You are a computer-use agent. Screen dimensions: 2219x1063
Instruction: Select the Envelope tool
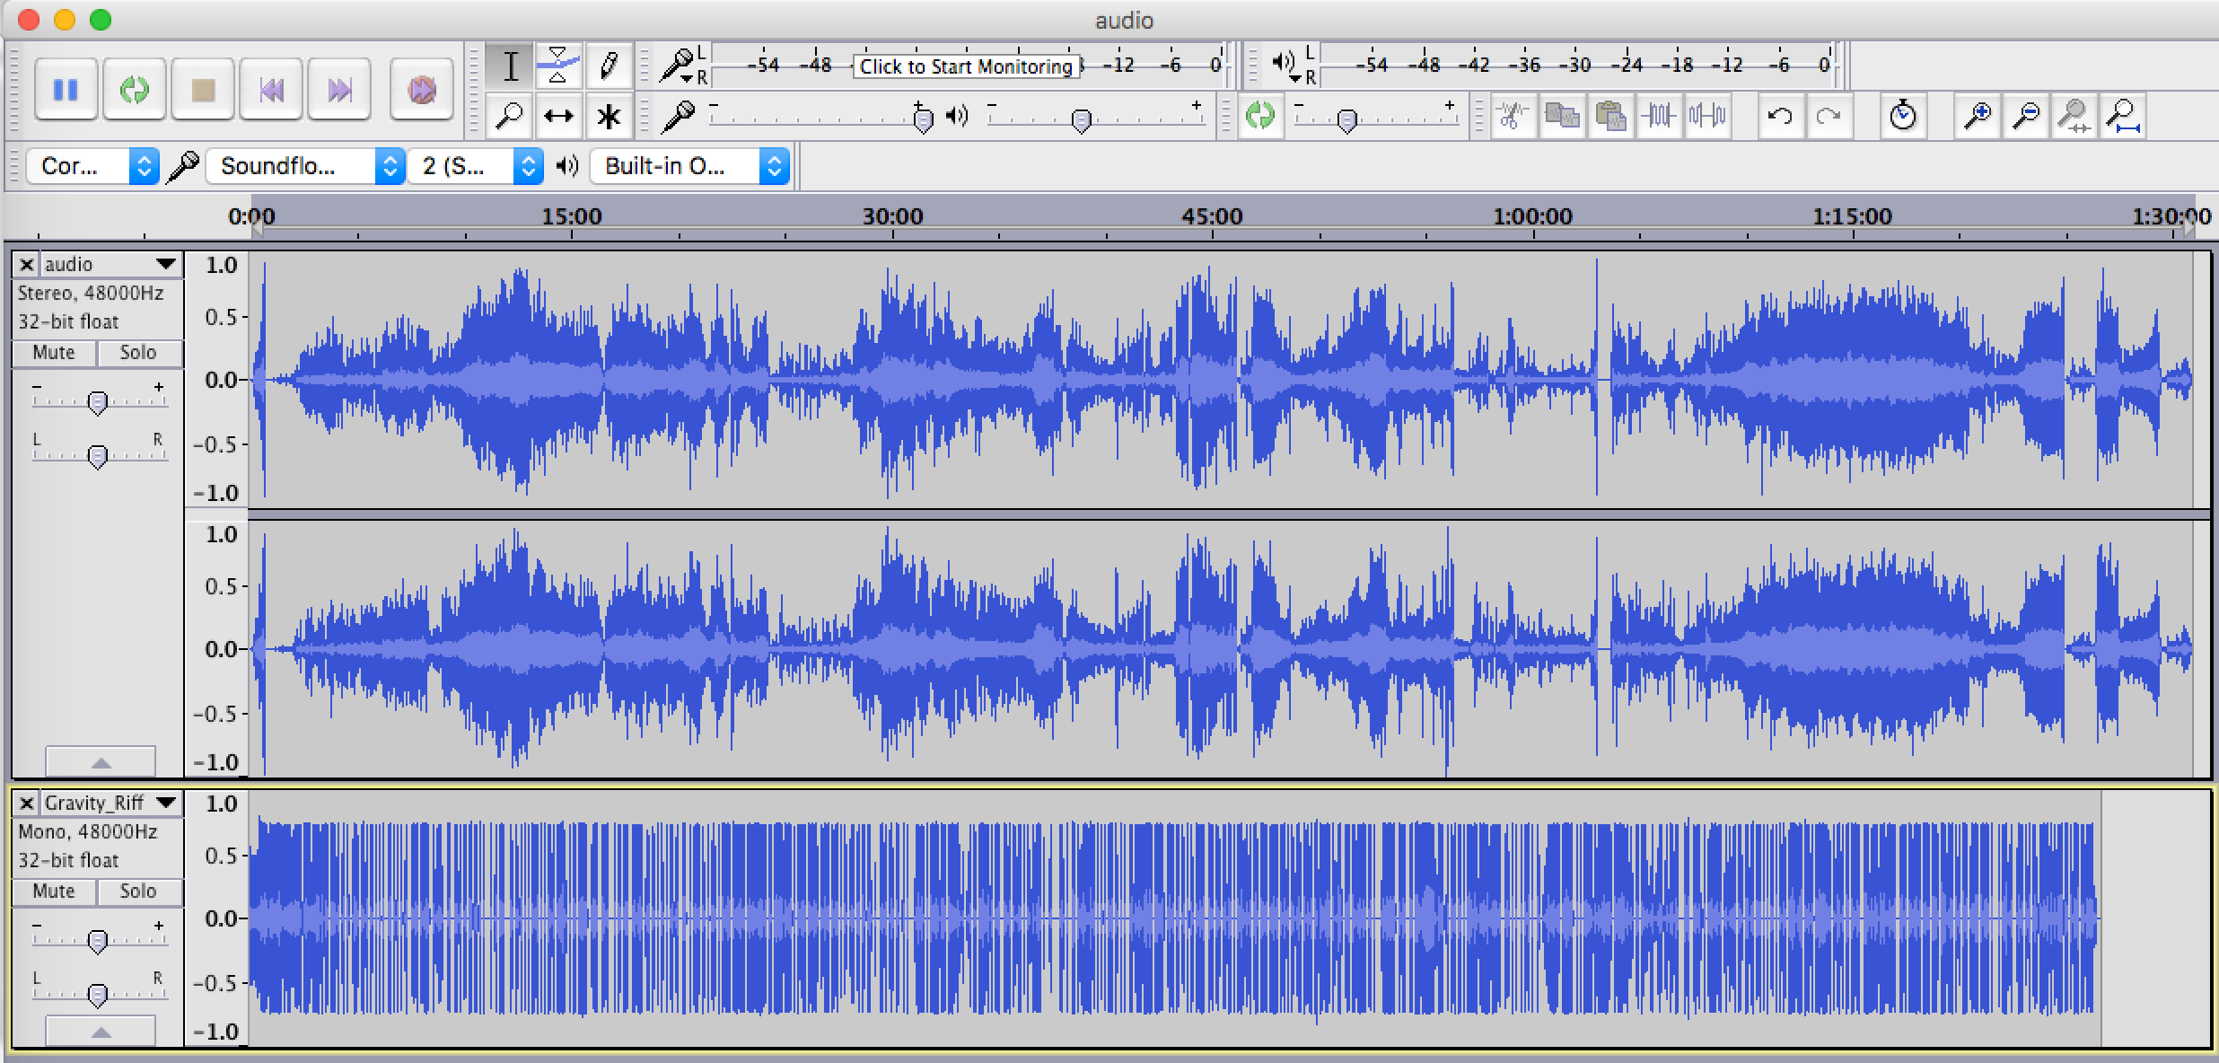point(558,66)
